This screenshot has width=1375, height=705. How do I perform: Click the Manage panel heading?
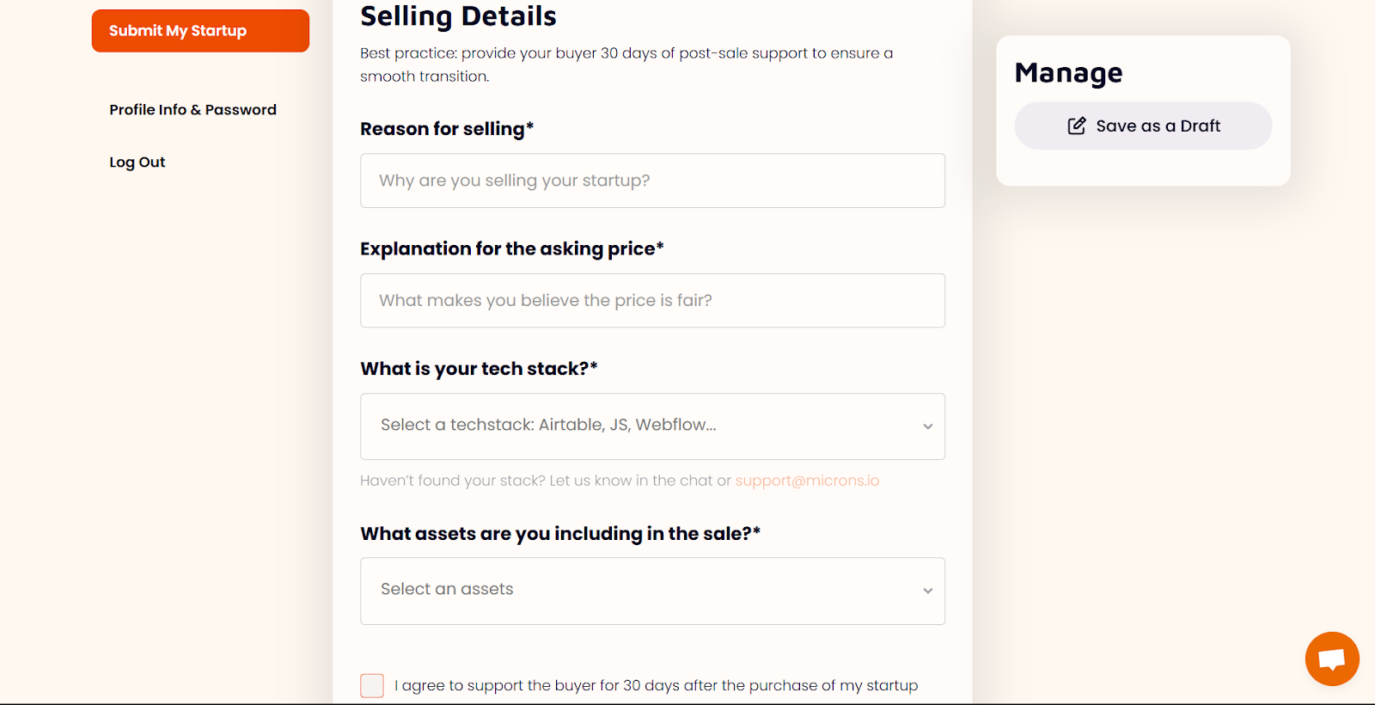click(1068, 73)
